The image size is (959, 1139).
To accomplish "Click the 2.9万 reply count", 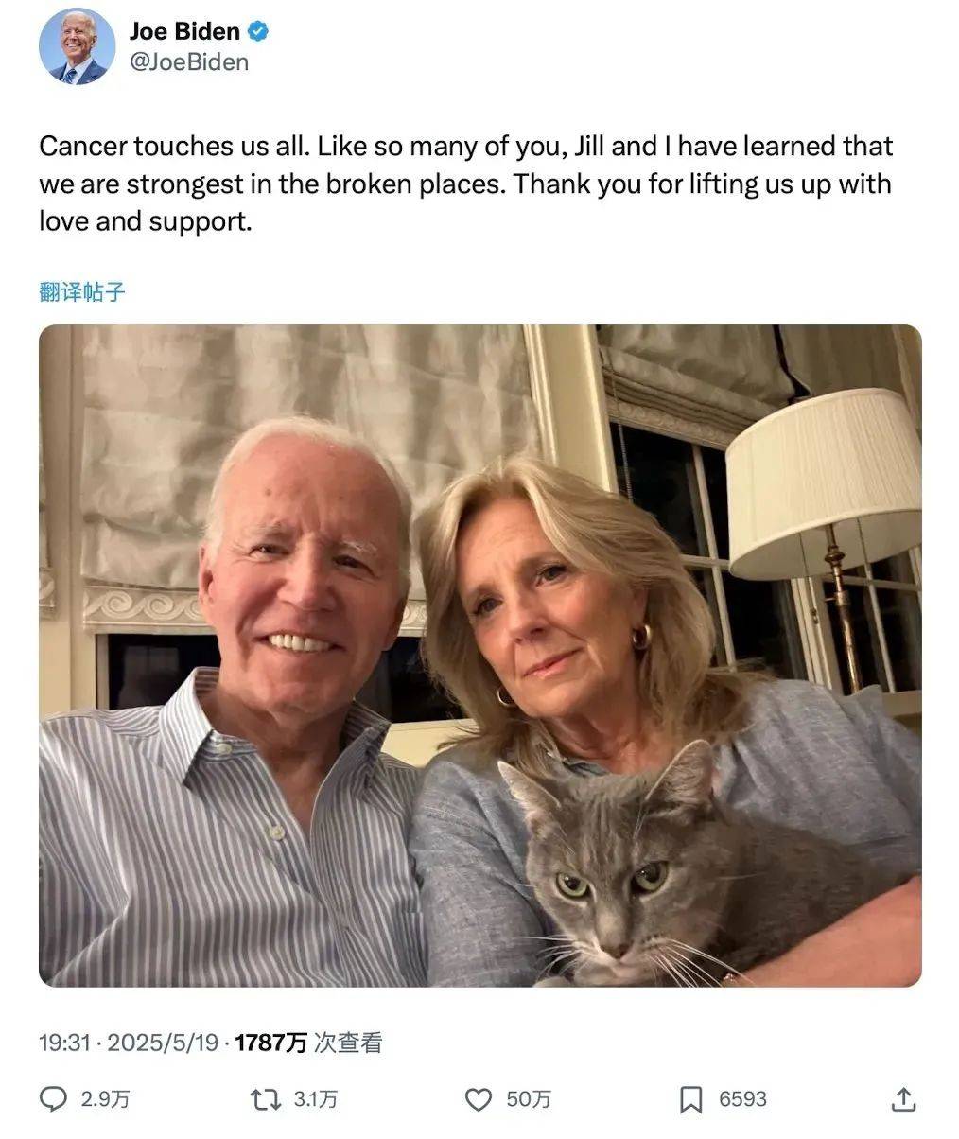I will 106,1099.
